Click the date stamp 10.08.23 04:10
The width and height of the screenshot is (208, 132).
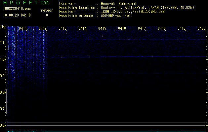(x=17, y=15)
